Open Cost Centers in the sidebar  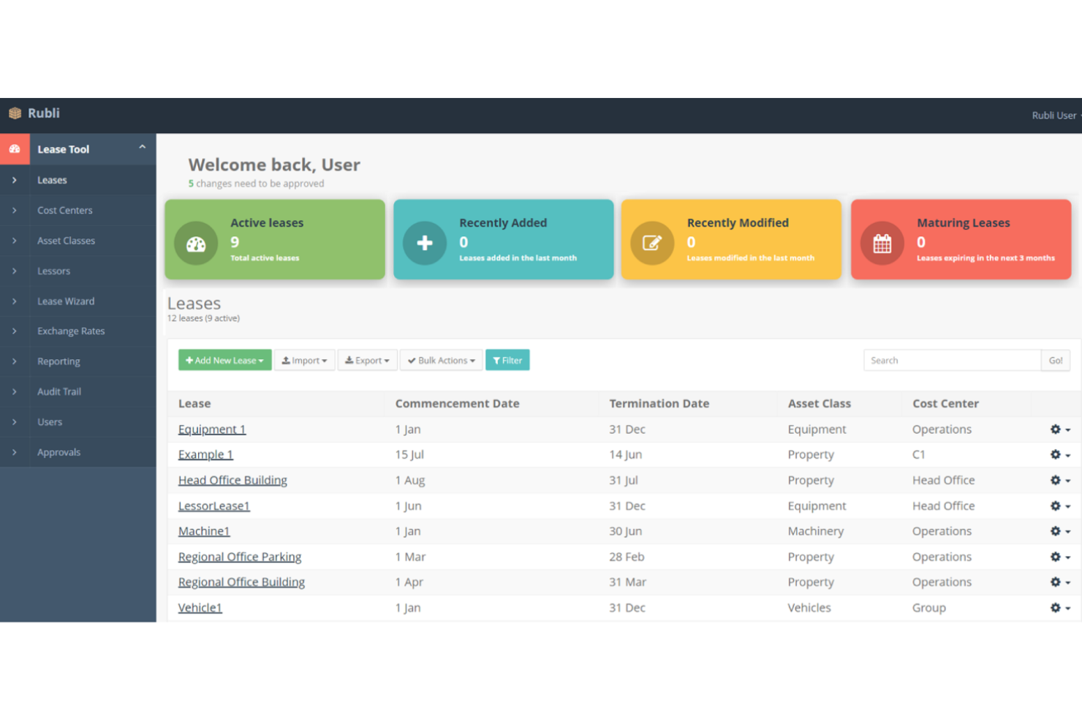pos(65,210)
